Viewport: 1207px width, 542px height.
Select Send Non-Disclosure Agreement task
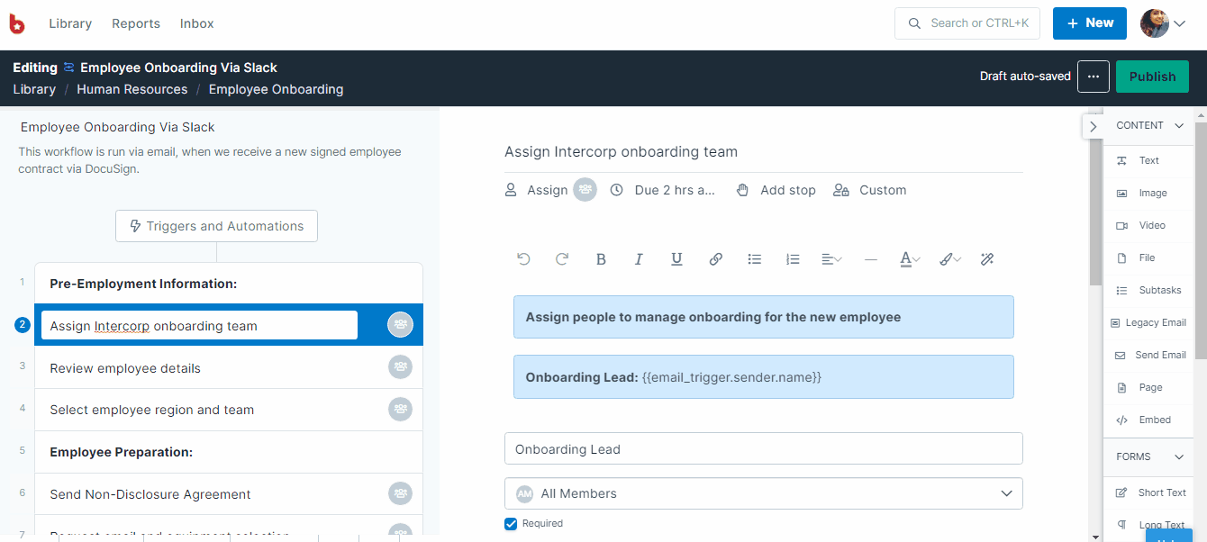point(229,493)
